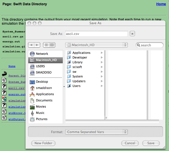Open the scisoft folder

[x=85, y=67]
